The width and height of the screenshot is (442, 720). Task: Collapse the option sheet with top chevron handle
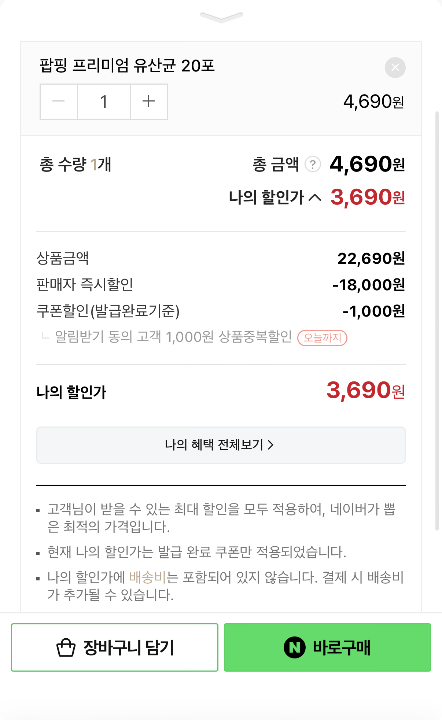(x=221, y=17)
